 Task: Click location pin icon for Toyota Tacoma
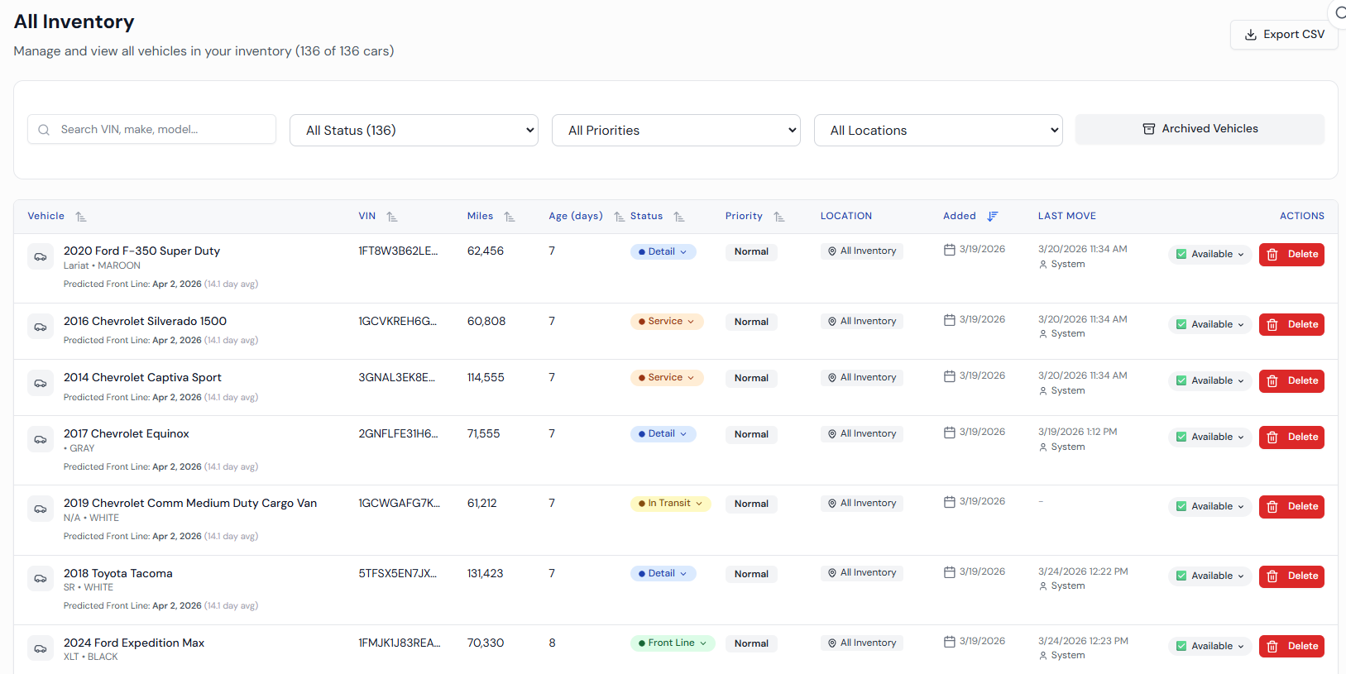point(832,573)
